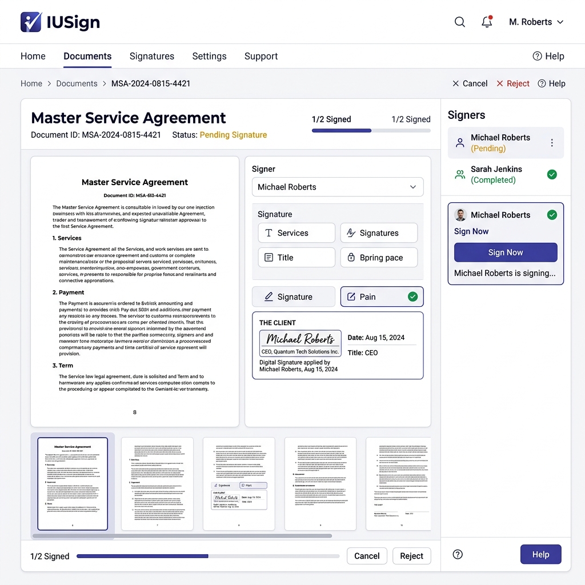
Task: Click the Reject X icon in breadcrumb bar
Action: pyautogui.click(x=500, y=83)
